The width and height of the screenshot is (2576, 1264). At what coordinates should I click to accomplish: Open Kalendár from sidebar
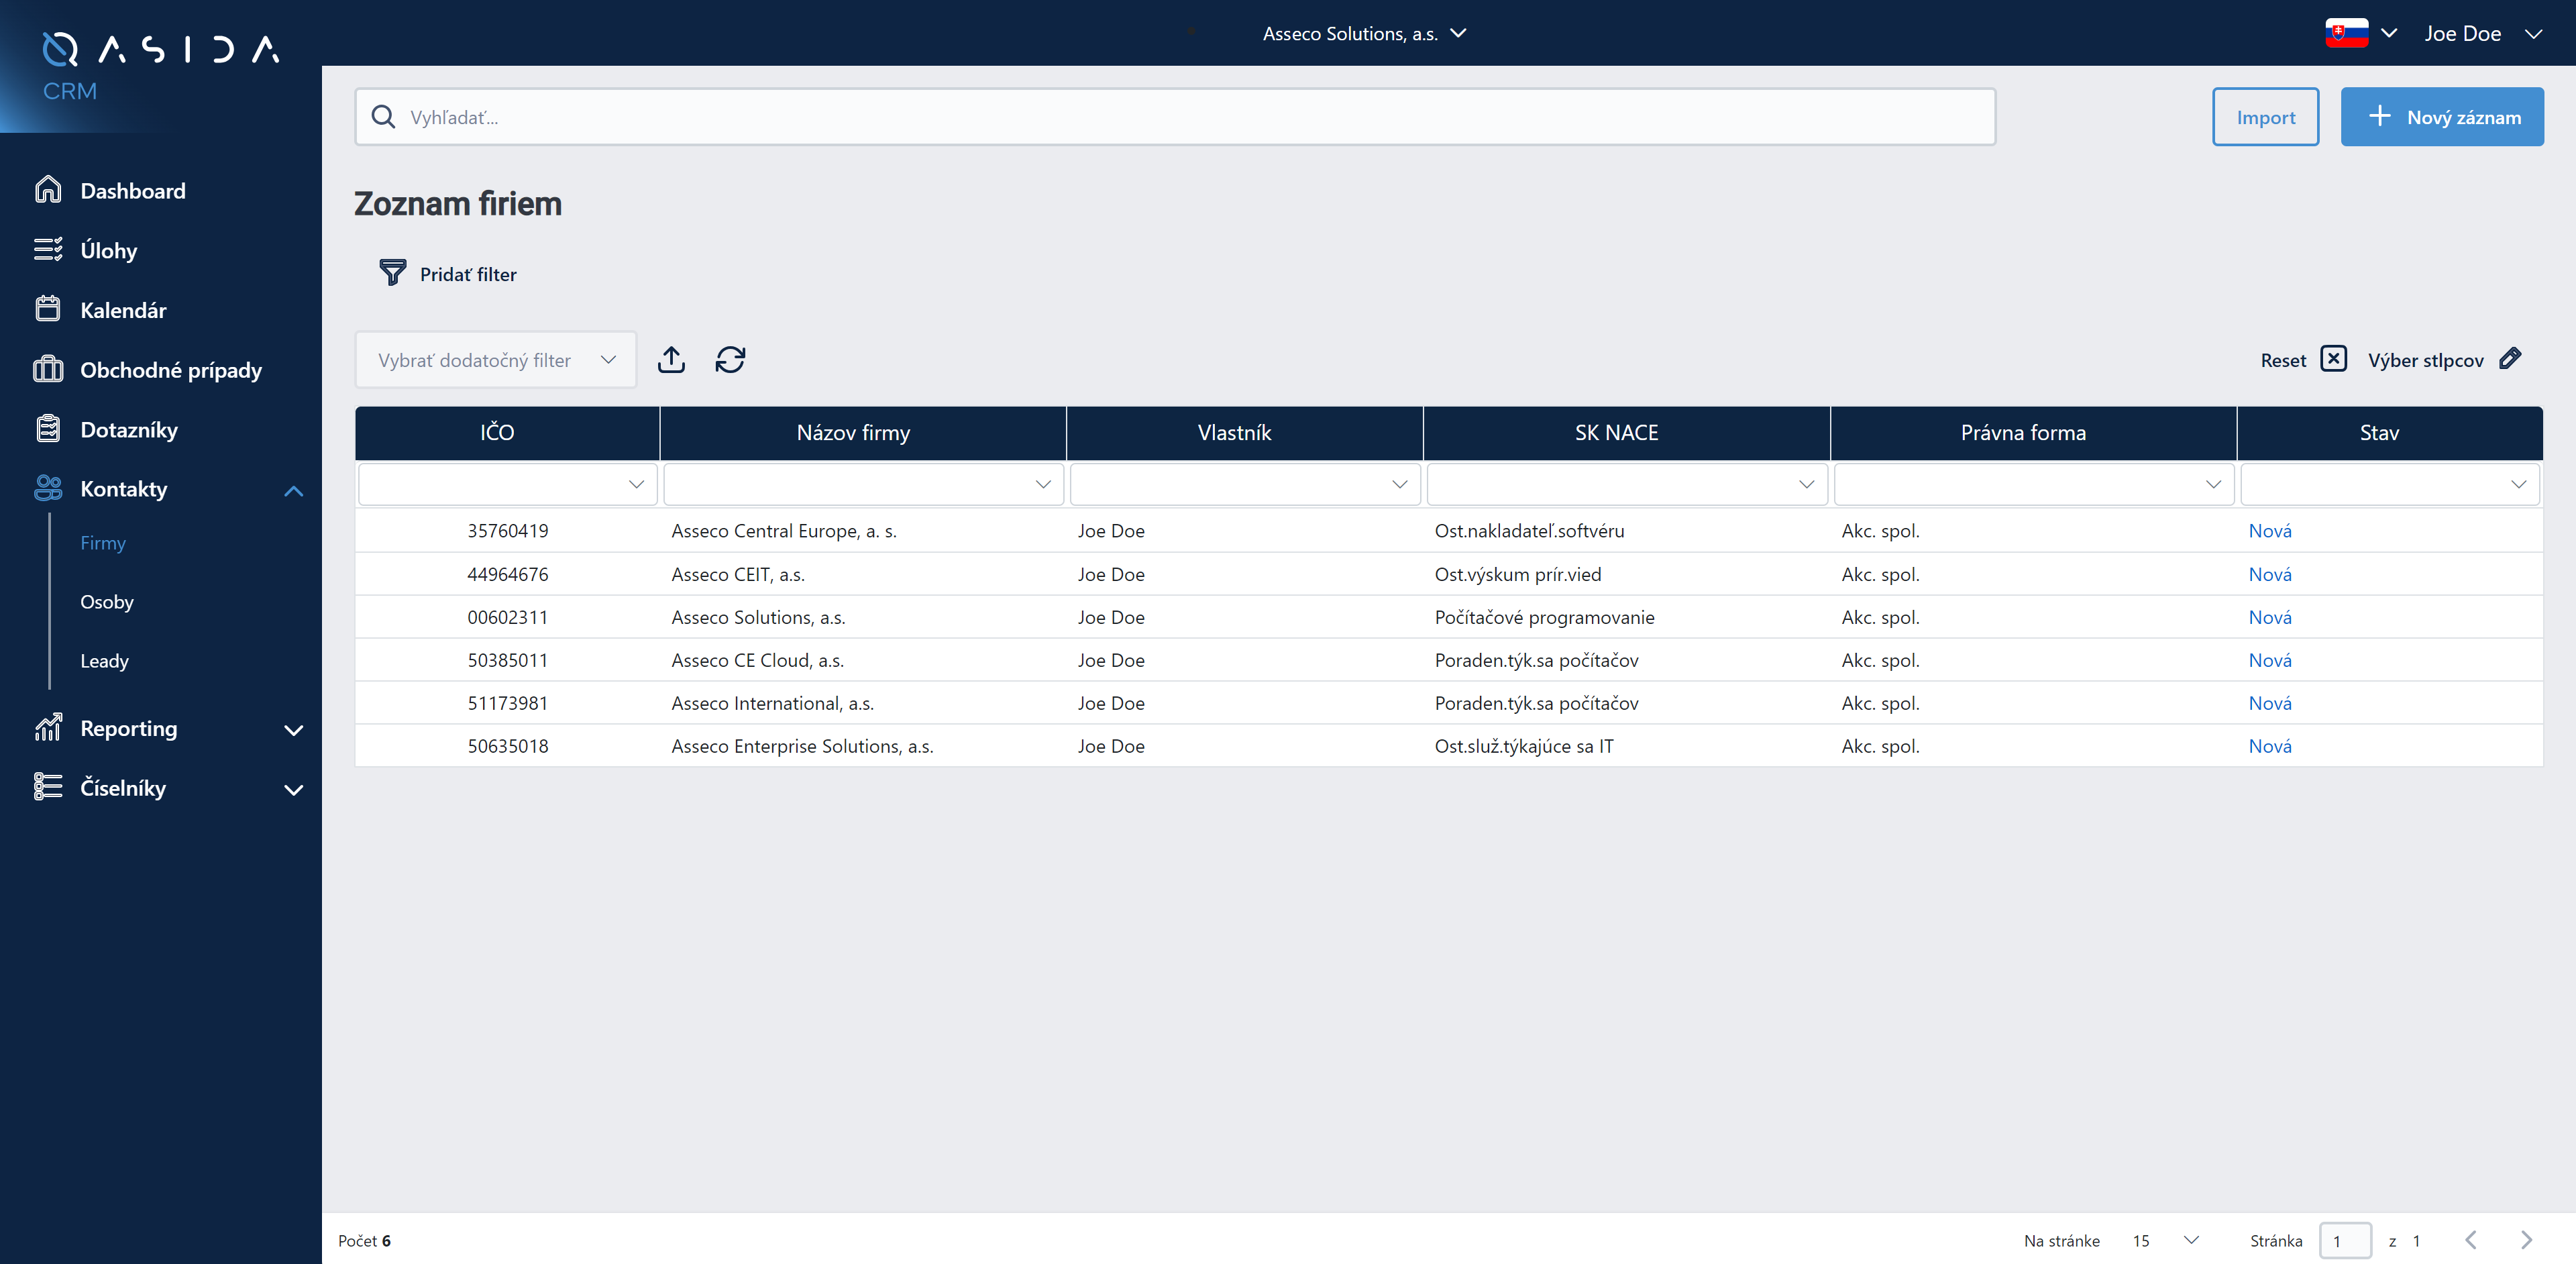pos(123,310)
